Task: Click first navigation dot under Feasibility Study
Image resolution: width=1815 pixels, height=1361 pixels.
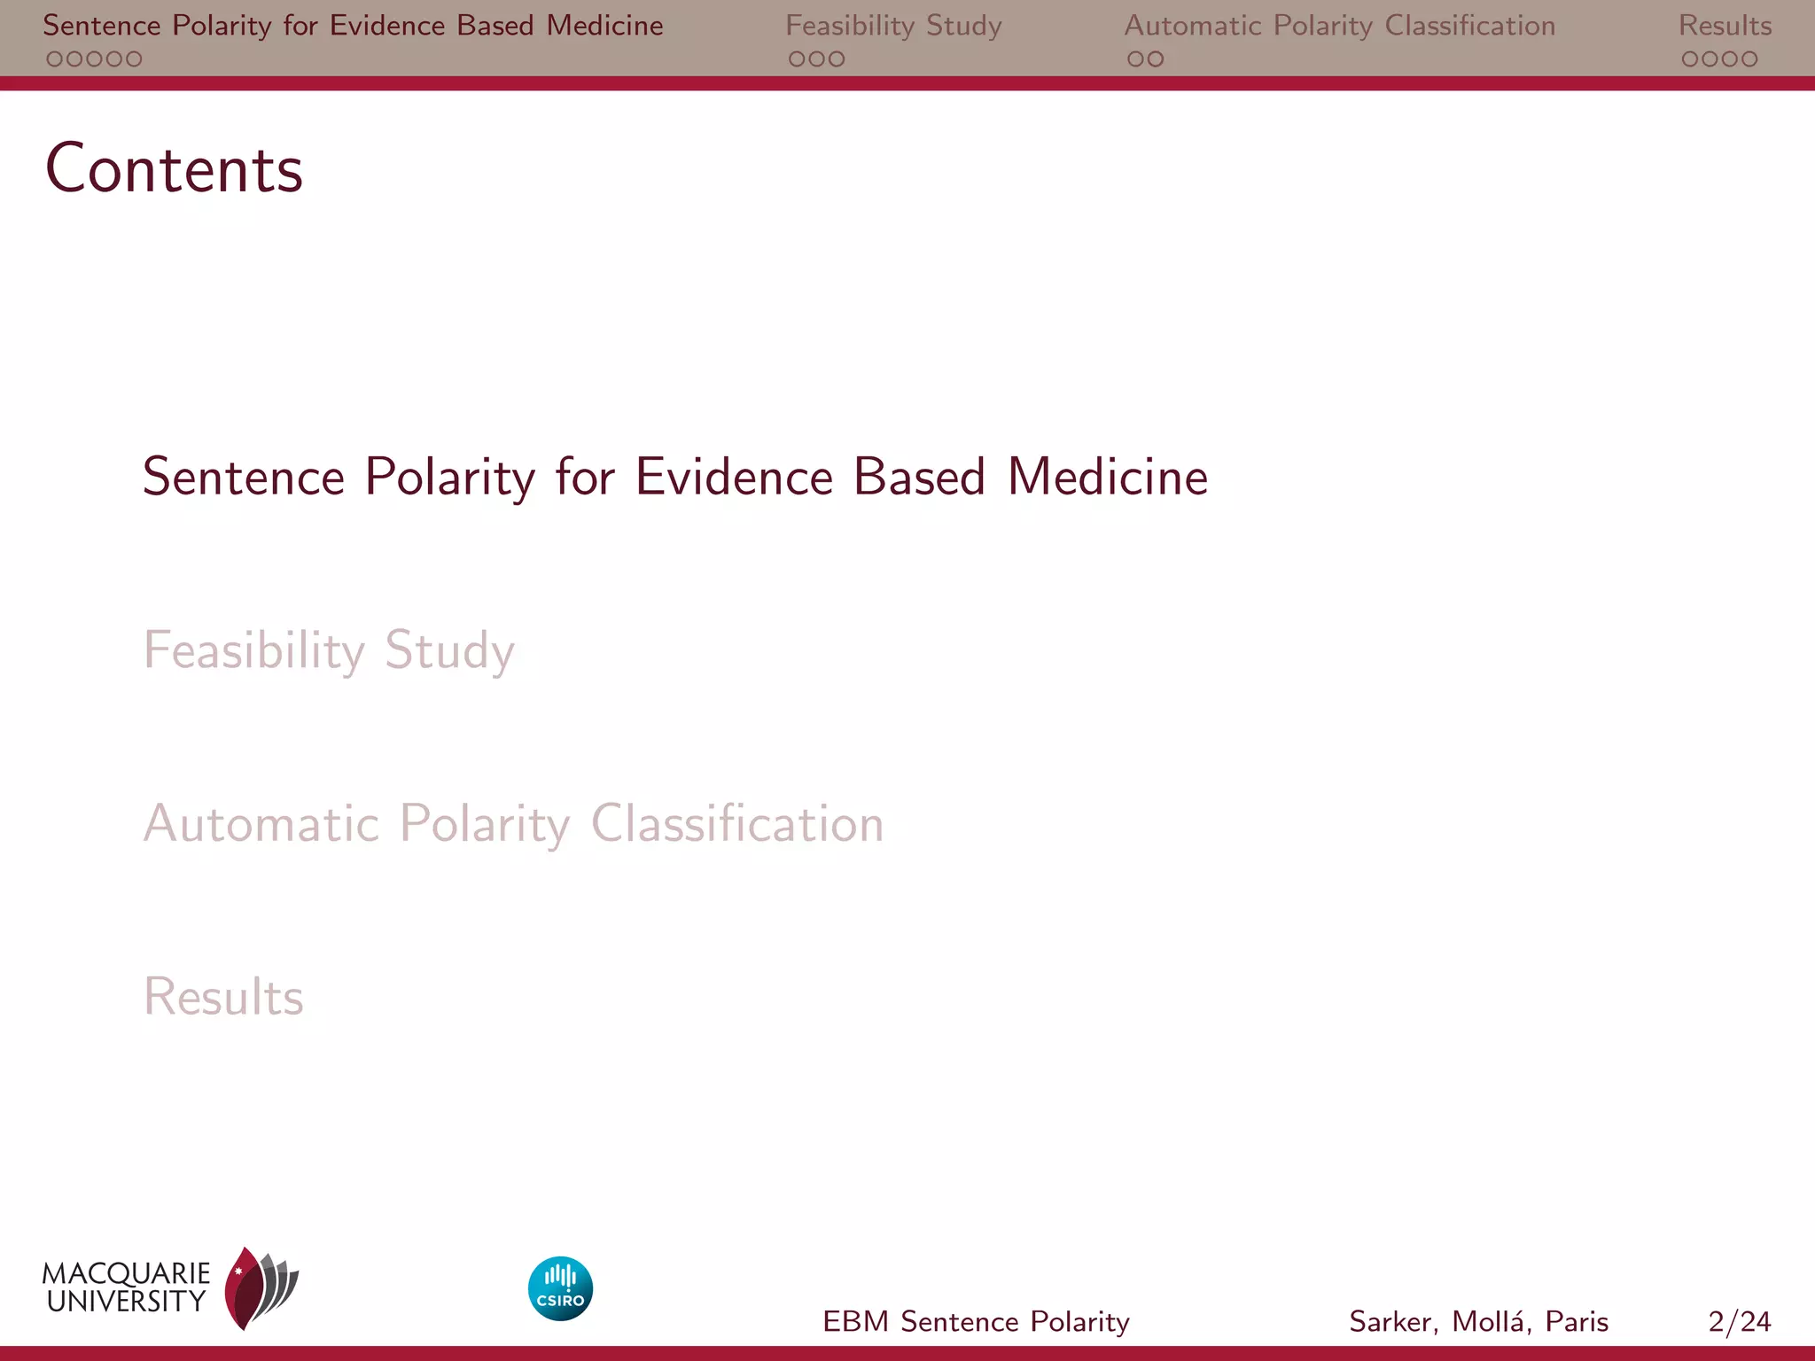Action: pos(797,59)
